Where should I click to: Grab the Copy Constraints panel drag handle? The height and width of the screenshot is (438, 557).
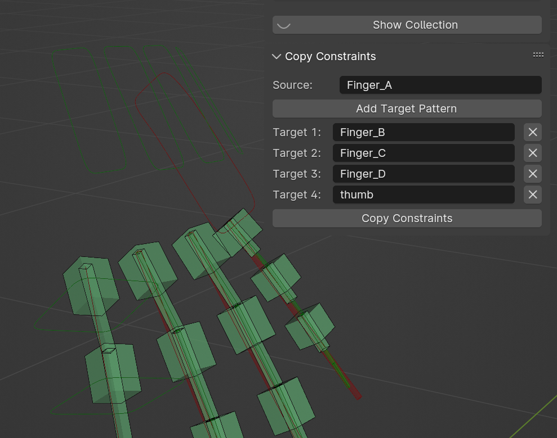pos(538,55)
